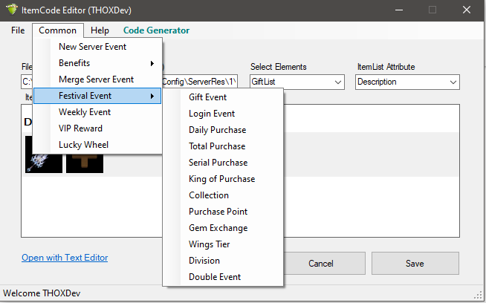The height and width of the screenshot is (303, 486).
Task: Choose Gift Event in Festival submenu
Action: click(x=207, y=97)
